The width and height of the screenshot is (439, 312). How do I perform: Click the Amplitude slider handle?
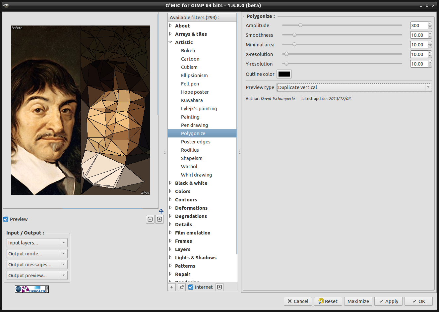[x=300, y=25]
